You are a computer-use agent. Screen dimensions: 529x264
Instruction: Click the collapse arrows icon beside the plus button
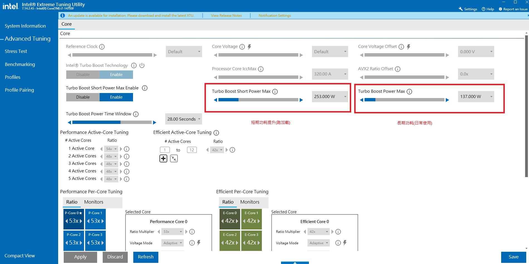coord(174,159)
